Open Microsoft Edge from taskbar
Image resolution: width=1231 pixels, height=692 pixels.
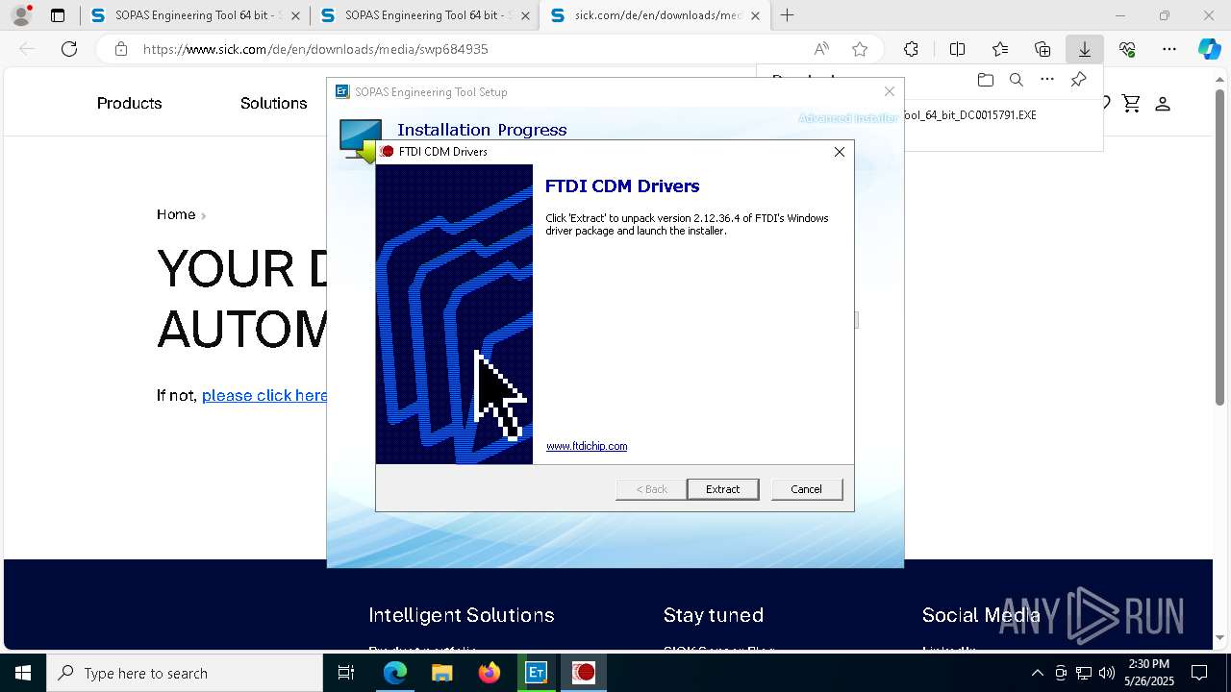(x=395, y=673)
